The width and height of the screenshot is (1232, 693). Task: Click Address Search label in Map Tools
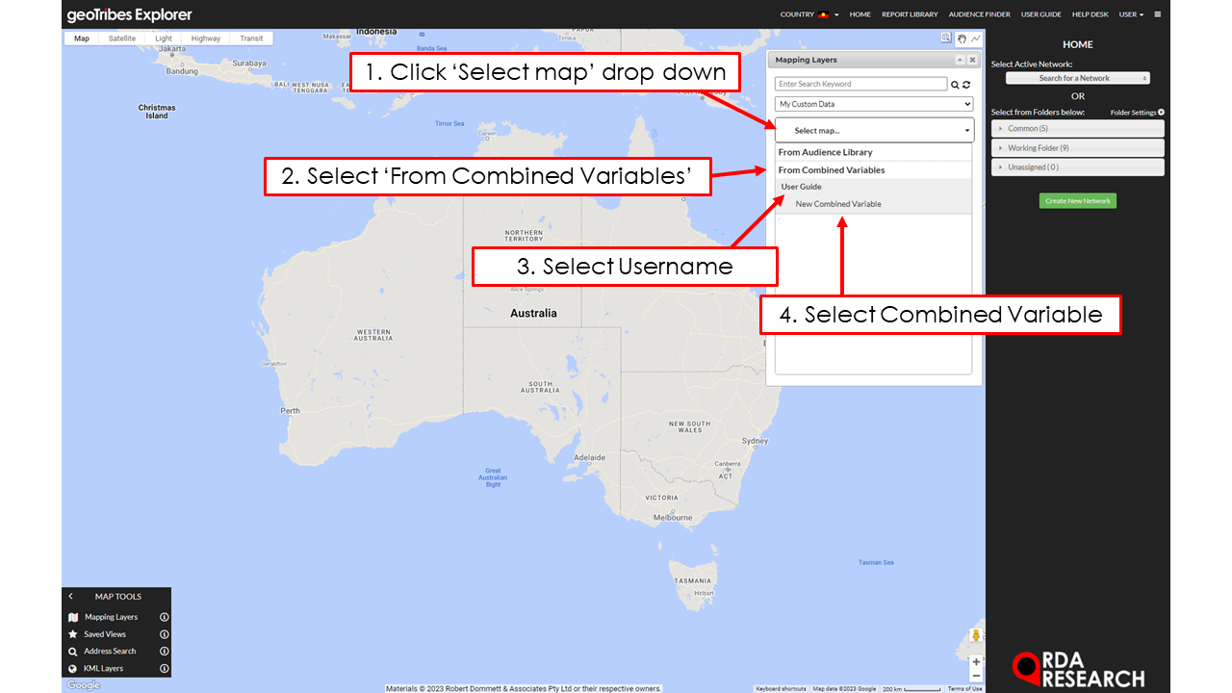[x=110, y=652]
